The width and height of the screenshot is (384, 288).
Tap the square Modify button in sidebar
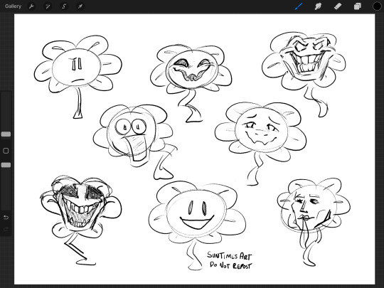[x=6, y=151]
